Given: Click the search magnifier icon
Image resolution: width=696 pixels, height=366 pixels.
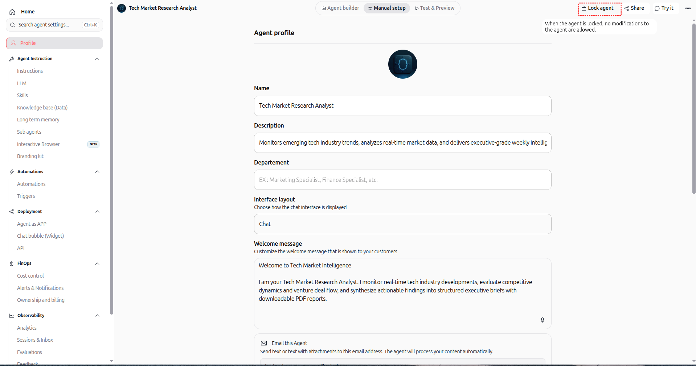Looking at the screenshot, I should pyautogui.click(x=13, y=25).
